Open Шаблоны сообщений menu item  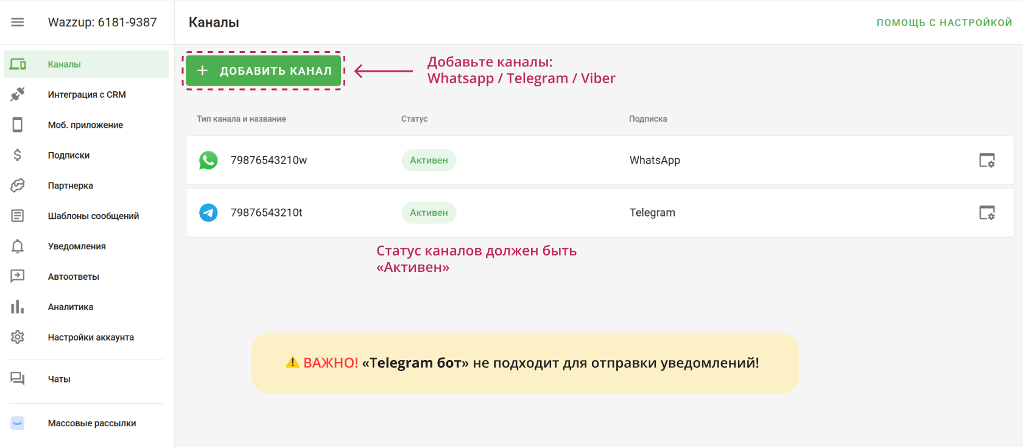click(x=86, y=216)
